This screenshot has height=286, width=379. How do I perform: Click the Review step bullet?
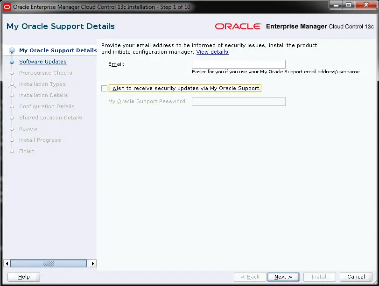click(12, 129)
